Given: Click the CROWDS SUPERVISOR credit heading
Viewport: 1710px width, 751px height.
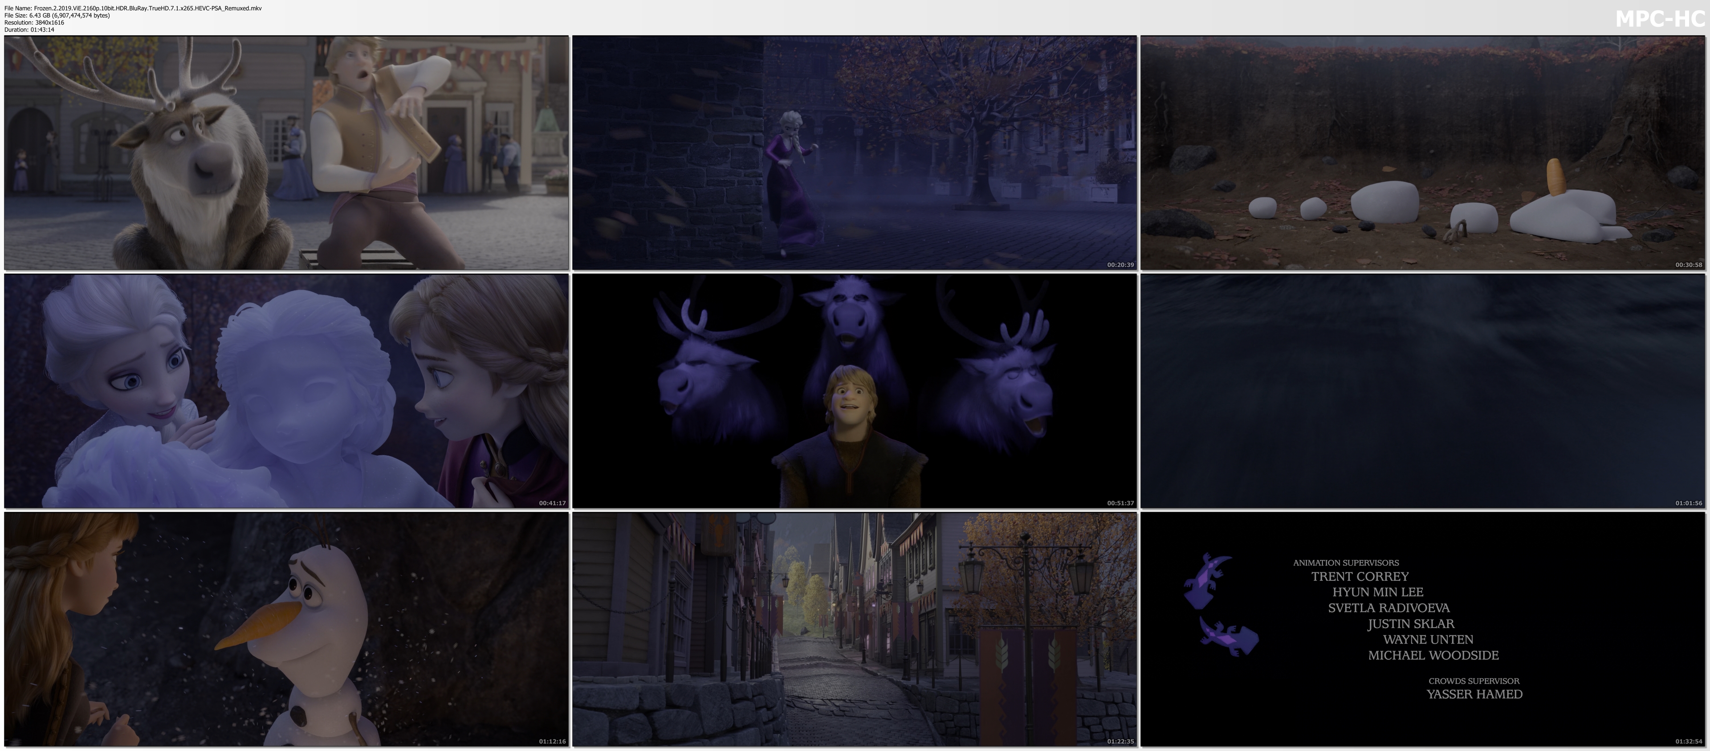Looking at the screenshot, I should click(1474, 681).
